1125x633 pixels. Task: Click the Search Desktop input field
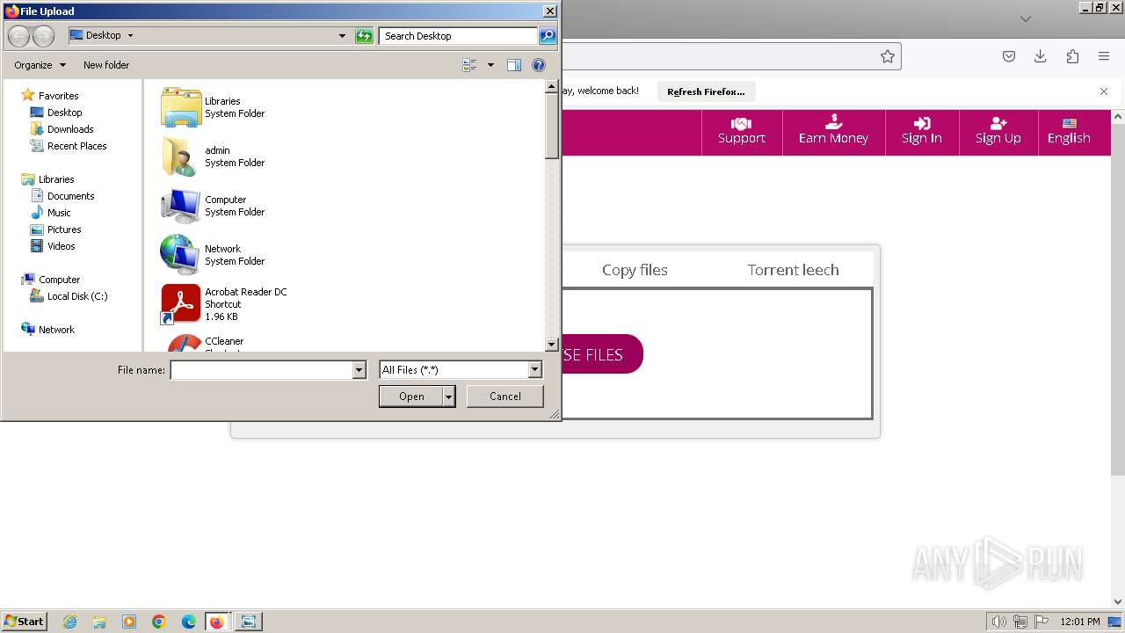click(x=459, y=36)
